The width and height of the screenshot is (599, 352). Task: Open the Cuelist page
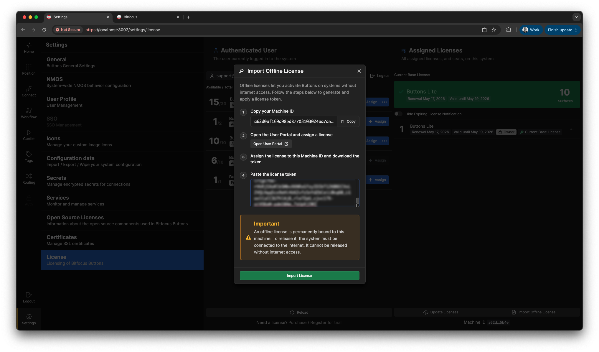29,135
